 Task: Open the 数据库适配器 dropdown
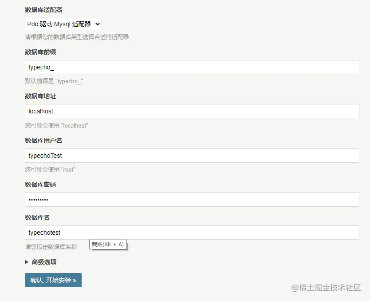pyautogui.click(x=63, y=24)
